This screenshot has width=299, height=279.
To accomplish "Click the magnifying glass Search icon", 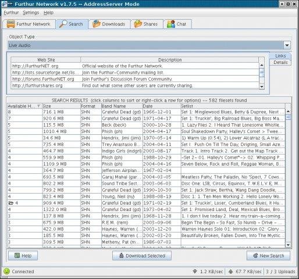I will pyautogui.click(x=63, y=24).
